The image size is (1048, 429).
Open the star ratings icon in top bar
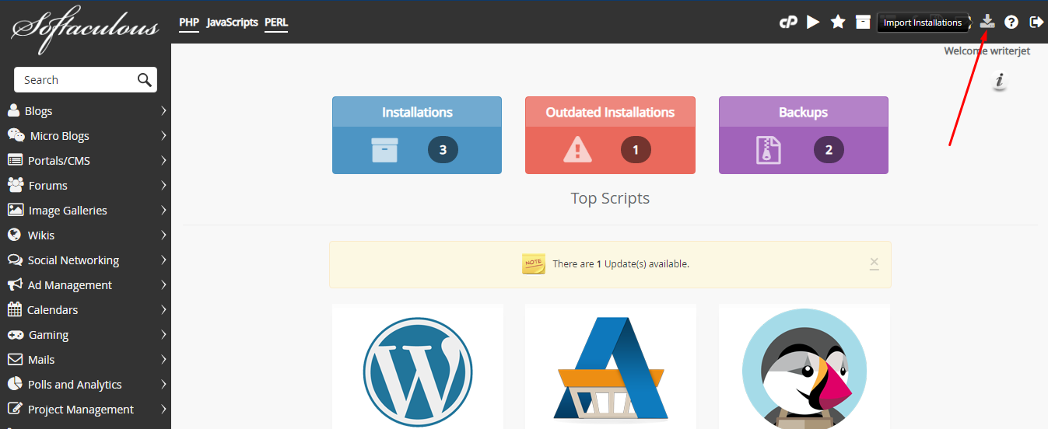pos(838,22)
